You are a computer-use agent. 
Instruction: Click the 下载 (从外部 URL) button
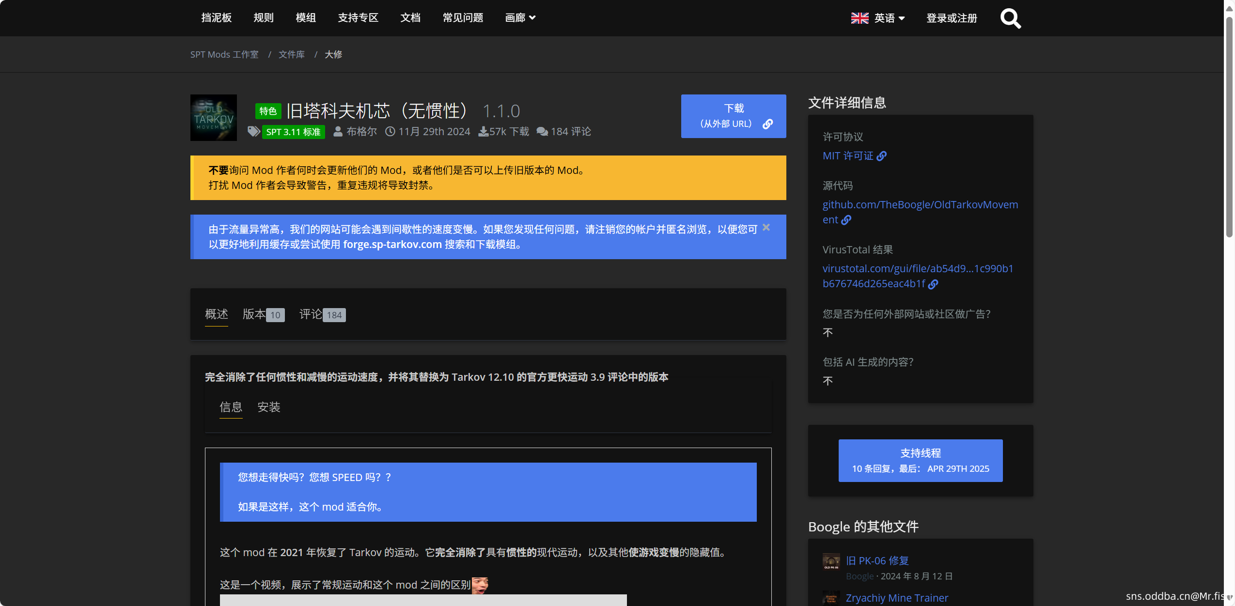734,116
